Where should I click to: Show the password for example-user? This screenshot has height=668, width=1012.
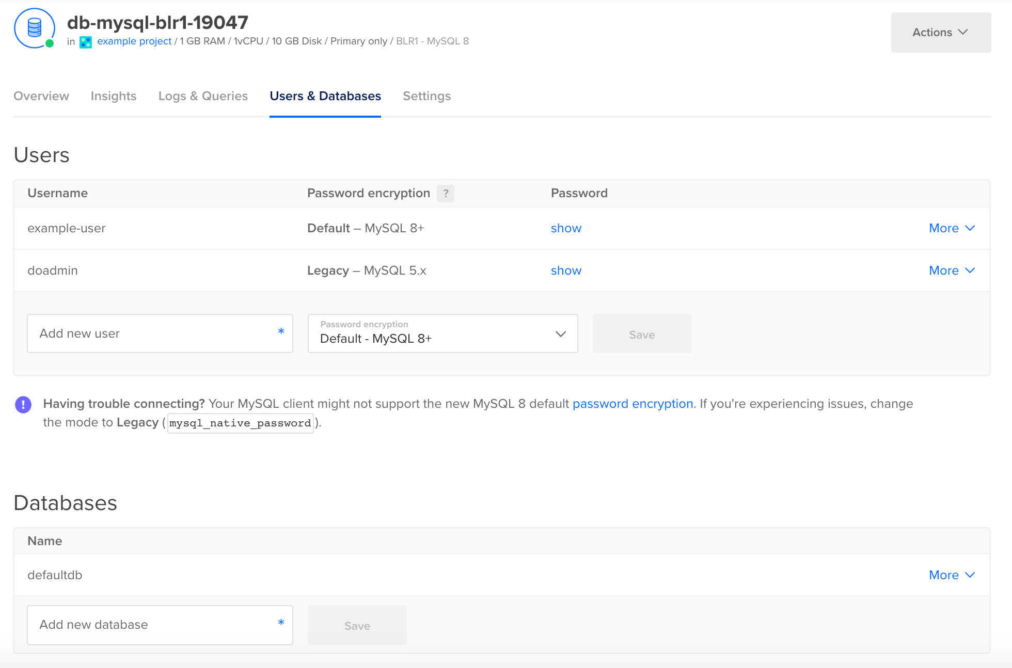566,228
